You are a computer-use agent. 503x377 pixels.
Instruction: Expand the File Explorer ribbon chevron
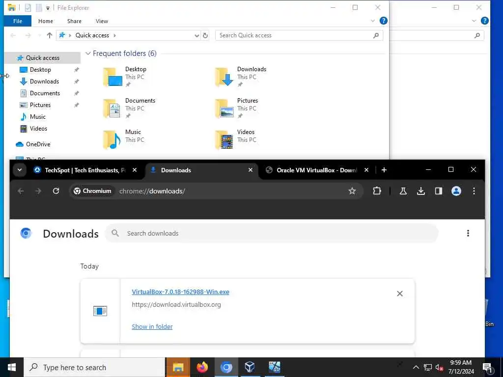373,21
